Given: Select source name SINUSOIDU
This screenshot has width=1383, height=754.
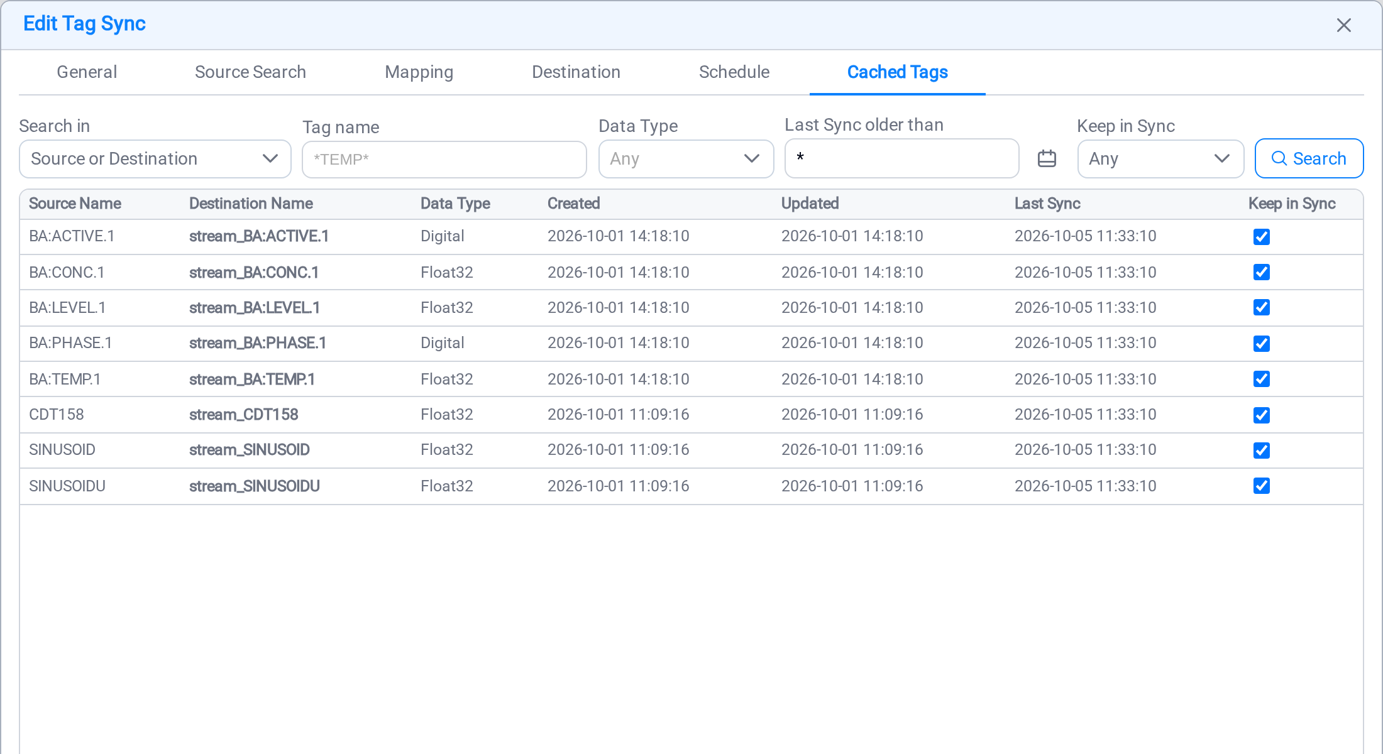Looking at the screenshot, I should pos(67,486).
